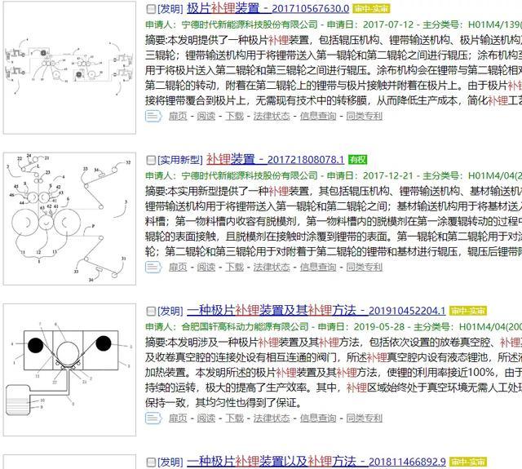The height and width of the screenshot is (469, 522).
Task: Tick the checkbox beside patent 201811466892.9
Action: click(151, 462)
